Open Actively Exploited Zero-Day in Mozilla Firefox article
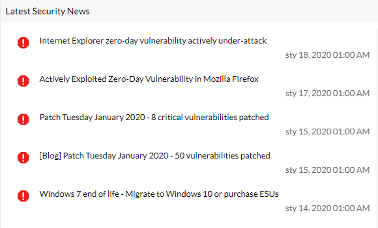 [149, 79]
